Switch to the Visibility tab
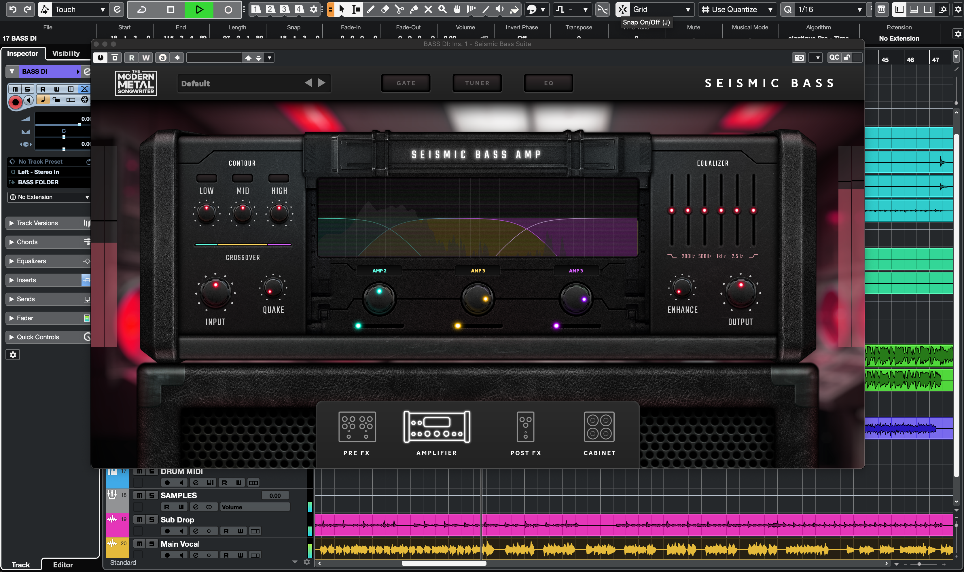 point(66,54)
